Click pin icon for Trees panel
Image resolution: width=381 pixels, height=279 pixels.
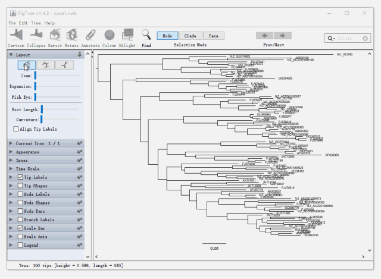pos(79,161)
